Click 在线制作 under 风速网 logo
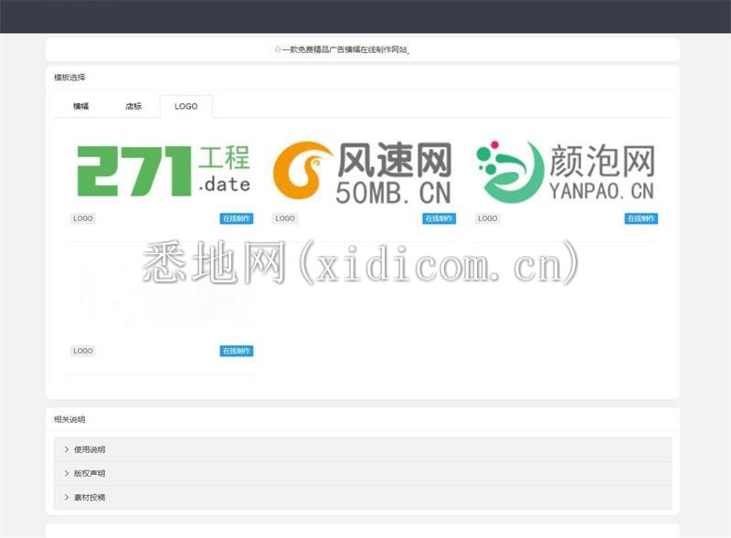Image resolution: width=731 pixels, height=538 pixels. point(439,218)
